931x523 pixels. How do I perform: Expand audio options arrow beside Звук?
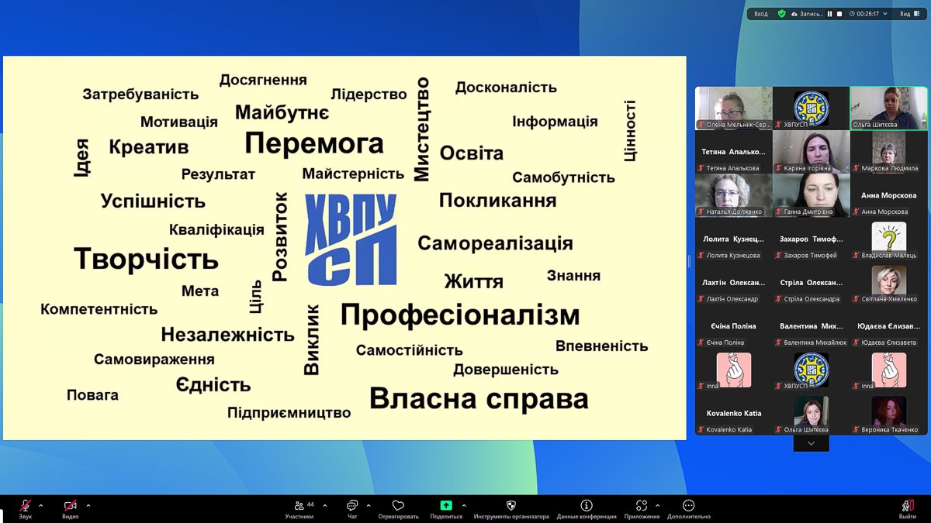[41, 505]
